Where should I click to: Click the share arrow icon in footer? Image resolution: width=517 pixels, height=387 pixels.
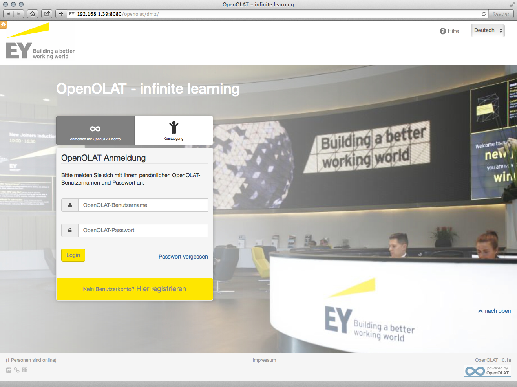coord(9,370)
